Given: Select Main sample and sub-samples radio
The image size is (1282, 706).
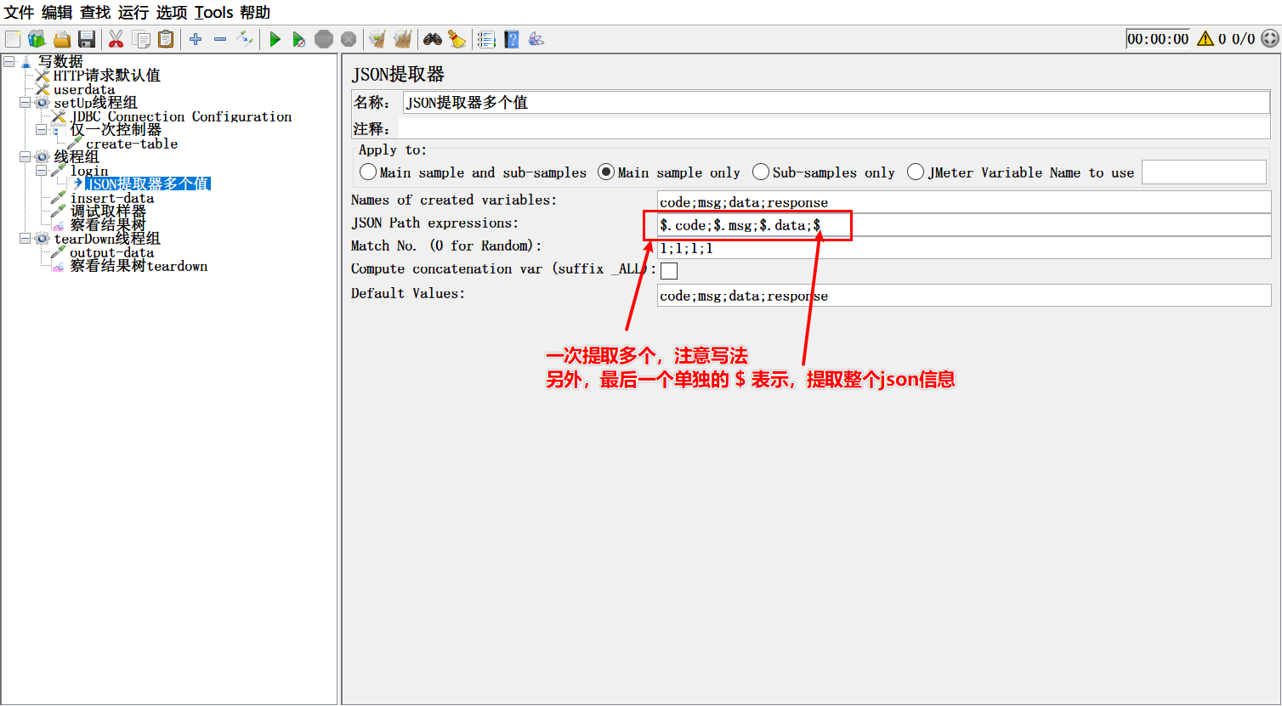Looking at the screenshot, I should point(368,172).
